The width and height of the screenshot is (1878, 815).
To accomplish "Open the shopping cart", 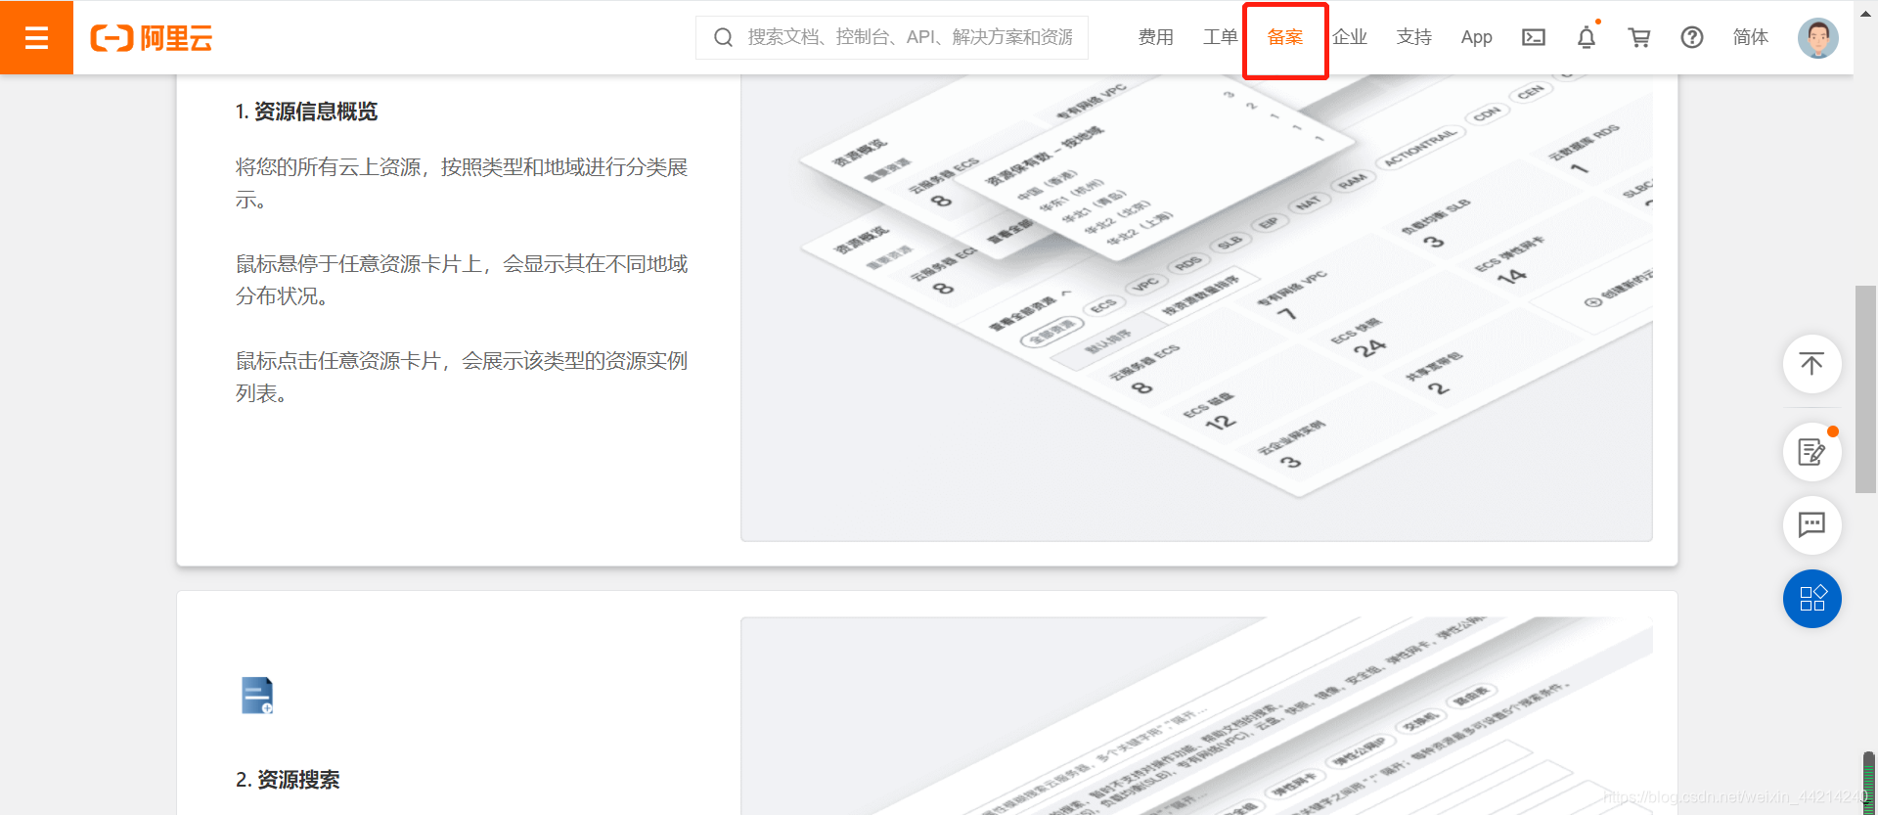I will pos(1639,37).
